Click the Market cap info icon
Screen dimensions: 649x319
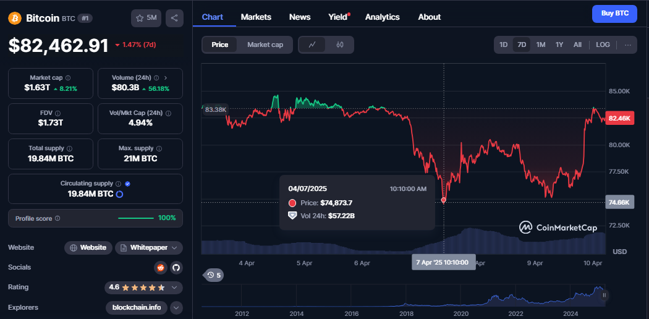click(x=68, y=78)
